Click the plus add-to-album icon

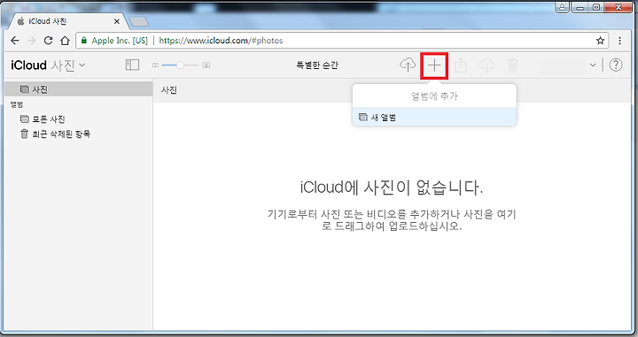pyautogui.click(x=434, y=65)
